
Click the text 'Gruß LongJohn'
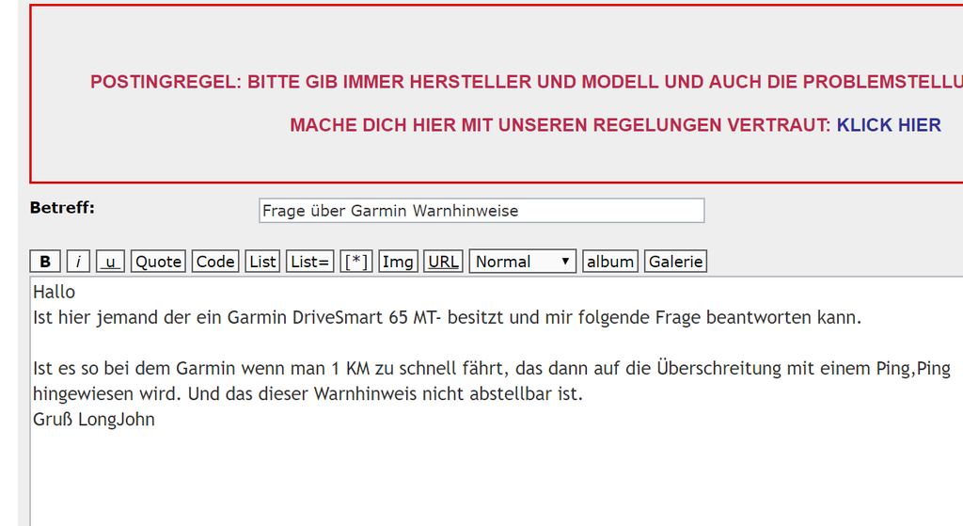(94, 419)
